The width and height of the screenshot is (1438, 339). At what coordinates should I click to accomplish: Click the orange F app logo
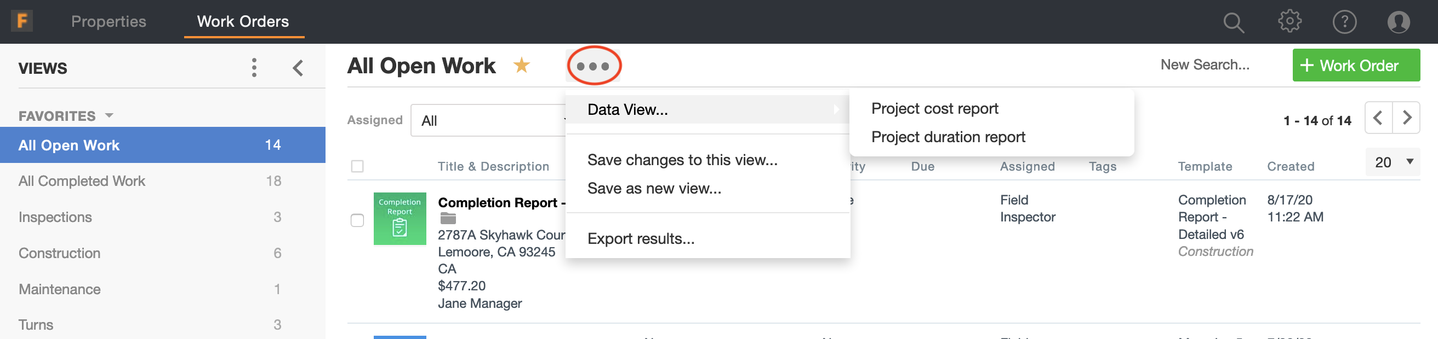click(22, 21)
